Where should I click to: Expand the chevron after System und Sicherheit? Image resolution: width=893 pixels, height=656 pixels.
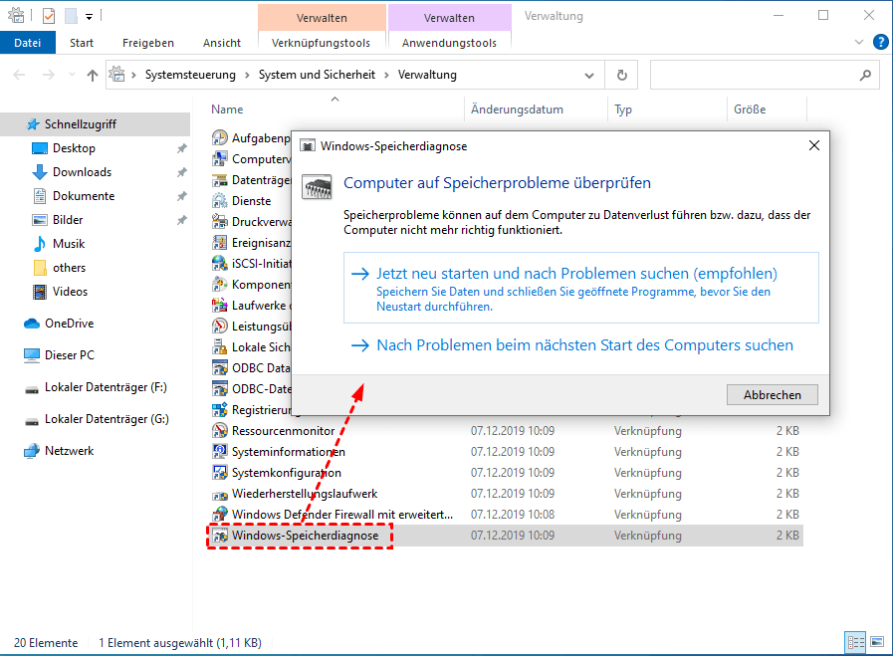click(x=386, y=75)
